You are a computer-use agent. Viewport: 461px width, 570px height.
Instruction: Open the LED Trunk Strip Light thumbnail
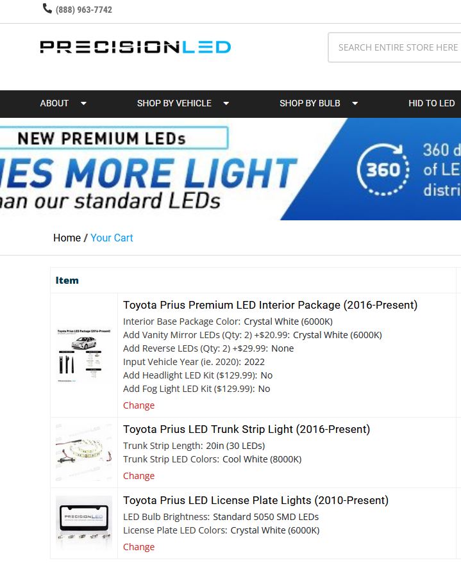84,453
